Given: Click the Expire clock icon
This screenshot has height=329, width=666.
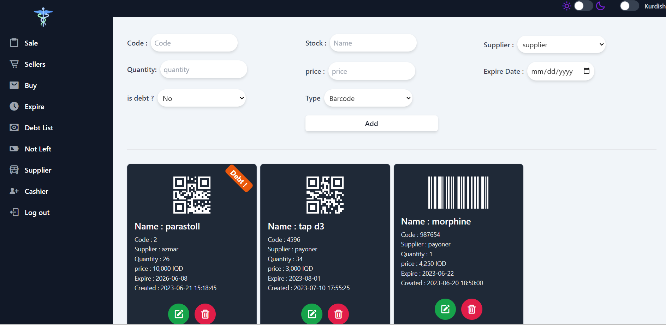Looking at the screenshot, I should pyautogui.click(x=14, y=106).
